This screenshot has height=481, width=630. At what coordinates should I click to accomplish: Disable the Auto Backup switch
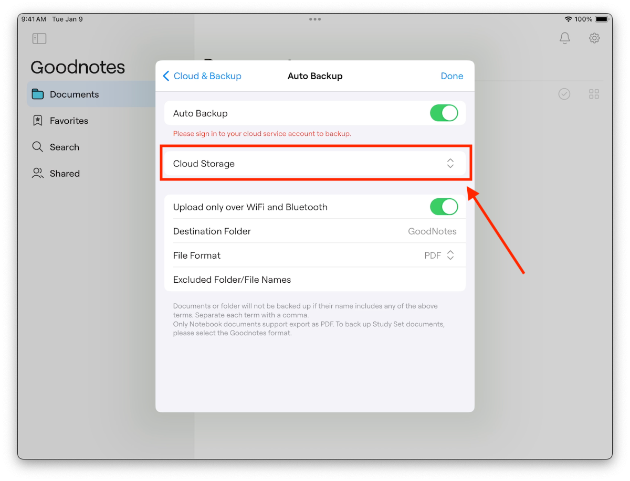pyautogui.click(x=444, y=113)
